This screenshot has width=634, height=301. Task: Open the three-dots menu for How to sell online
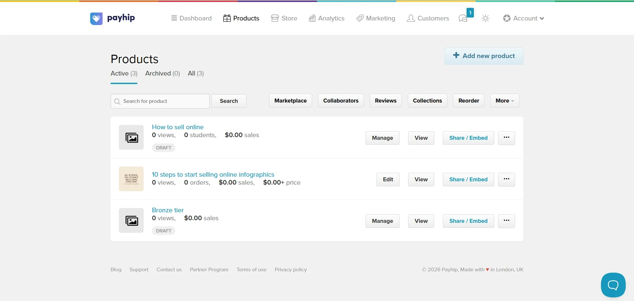(507, 138)
